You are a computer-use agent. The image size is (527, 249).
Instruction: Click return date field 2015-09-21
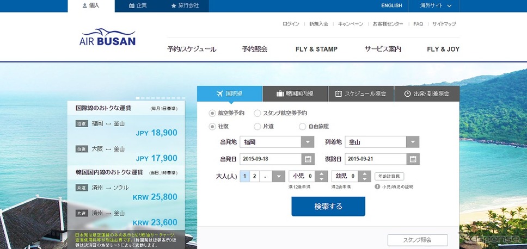click(376, 159)
